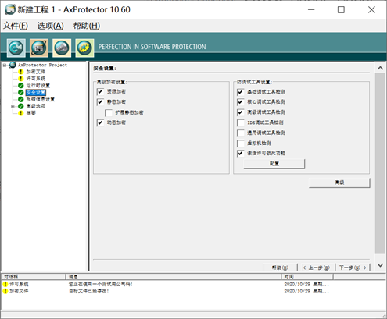Click the first teal refresh-globe toolbar icon

coord(16,48)
